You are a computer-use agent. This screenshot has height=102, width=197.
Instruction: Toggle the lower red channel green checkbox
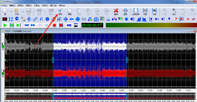[x=3, y=74]
